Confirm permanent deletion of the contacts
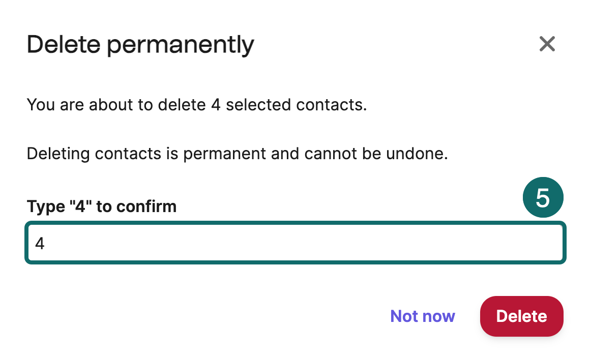 coord(521,316)
